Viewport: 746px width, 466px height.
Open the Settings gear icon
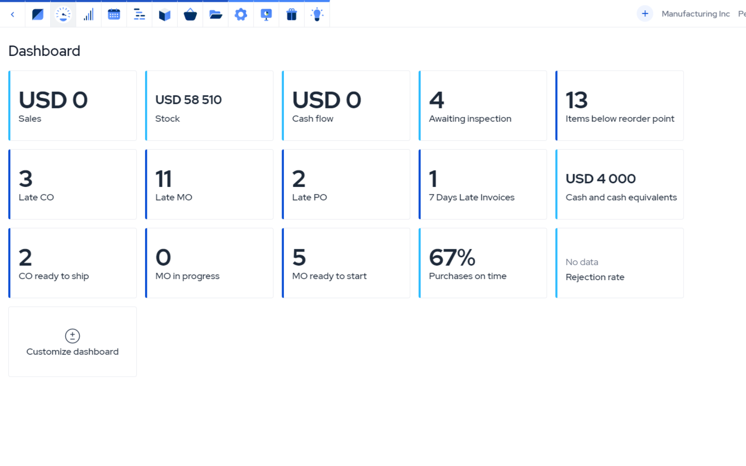(x=241, y=14)
